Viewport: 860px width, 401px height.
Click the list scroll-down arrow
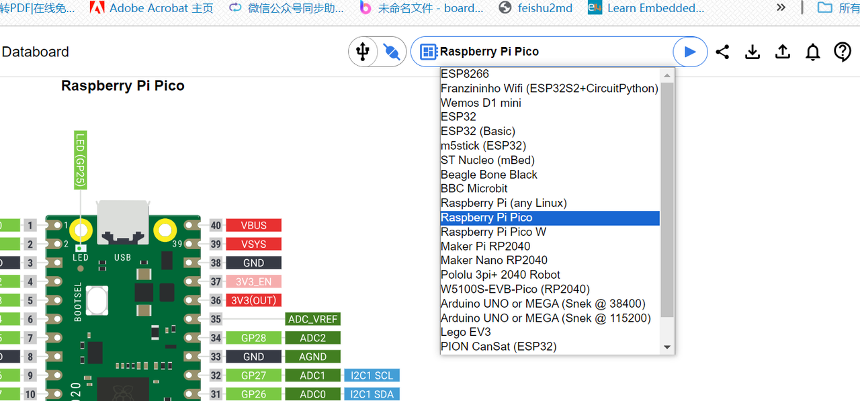pos(667,347)
